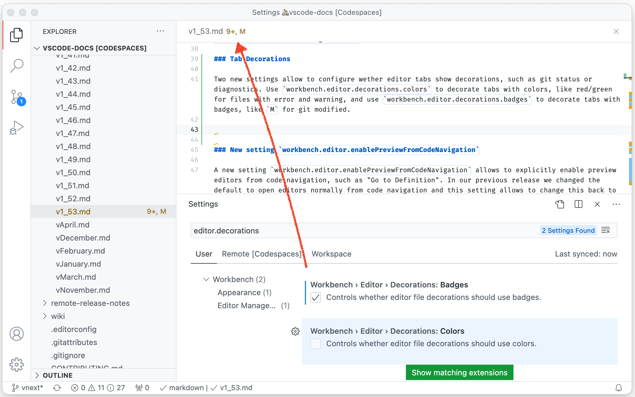This screenshot has height=397, width=635.
Task: Enable Workbench Editor Decorations Badges checkbox
Action: click(315, 297)
